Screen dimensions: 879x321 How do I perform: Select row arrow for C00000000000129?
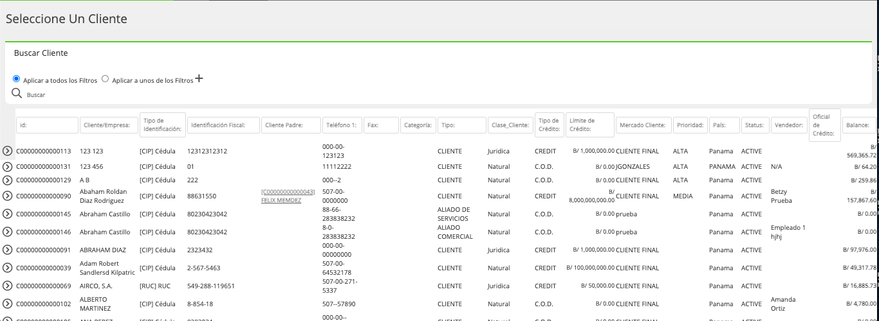click(7, 180)
